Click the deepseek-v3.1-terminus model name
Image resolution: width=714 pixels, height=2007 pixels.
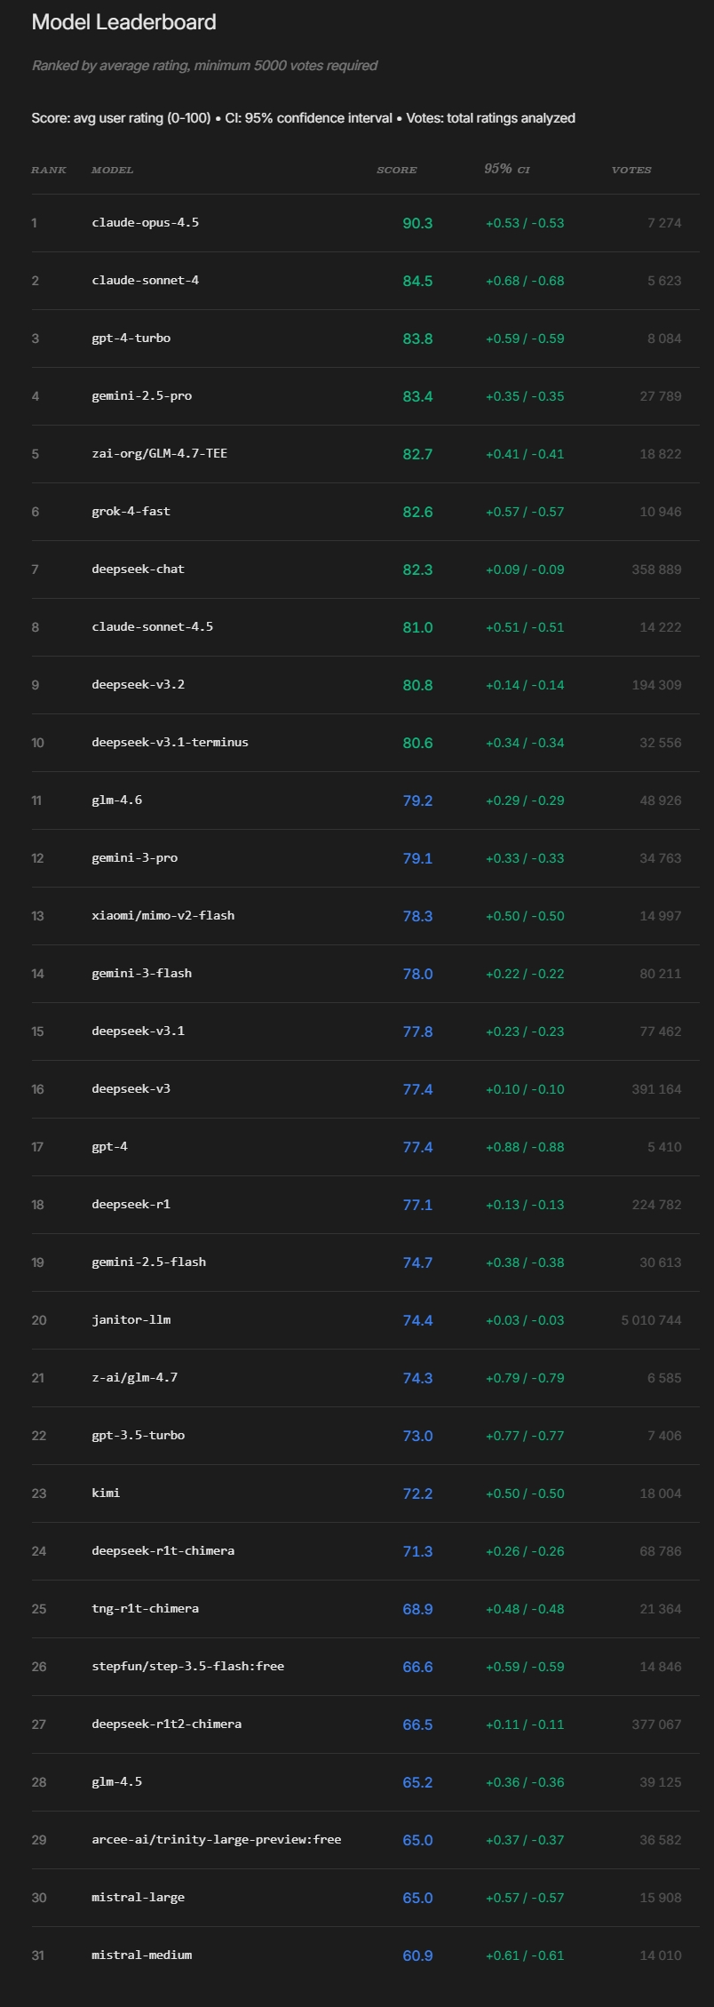[x=171, y=743]
